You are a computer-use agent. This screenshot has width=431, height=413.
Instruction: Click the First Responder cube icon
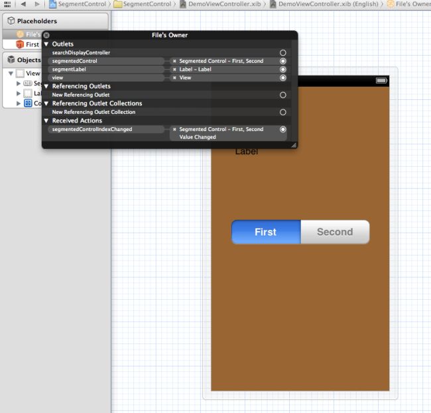point(20,44)
